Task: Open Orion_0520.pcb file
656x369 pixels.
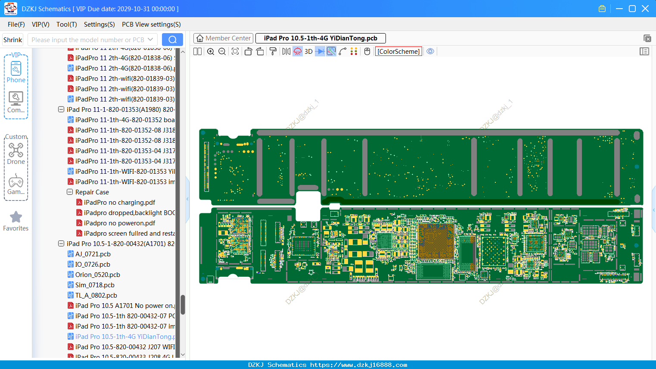Action: pos(93,275)
